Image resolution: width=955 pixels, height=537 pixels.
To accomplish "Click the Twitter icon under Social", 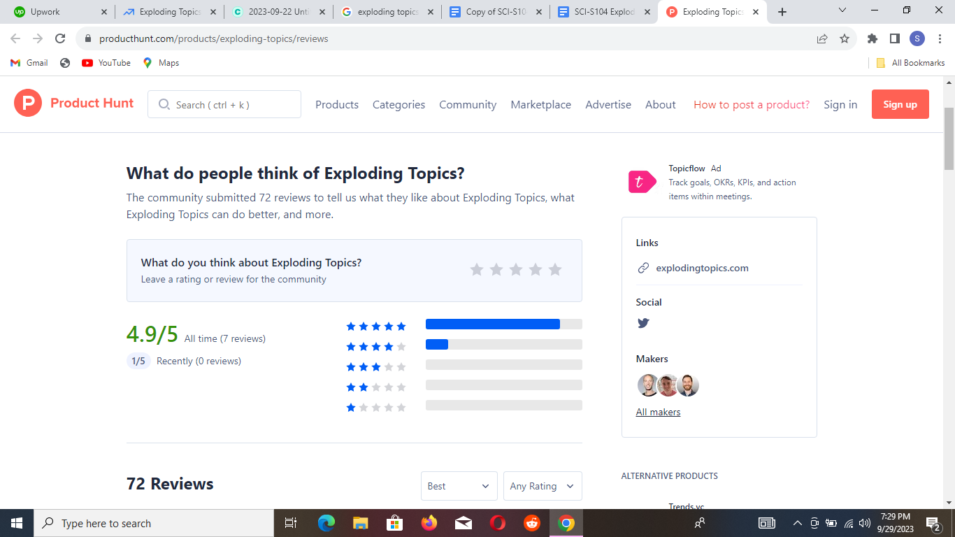I will [642, 323].
